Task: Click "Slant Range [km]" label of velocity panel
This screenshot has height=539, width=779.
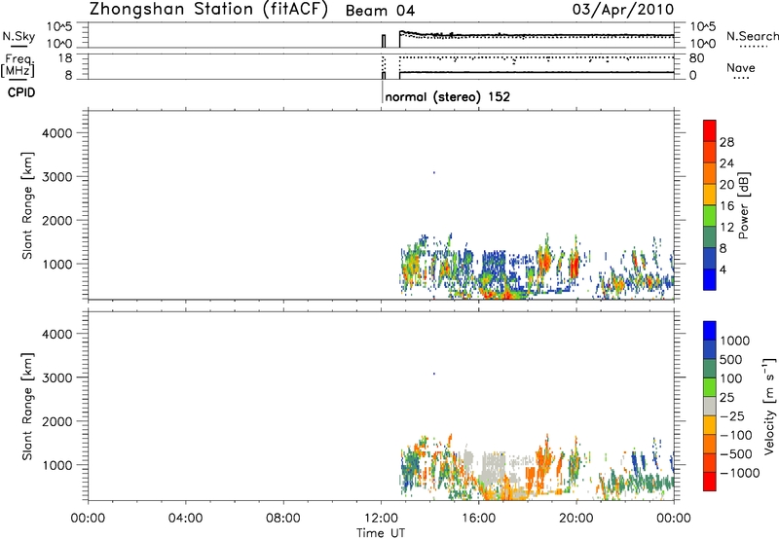Action: (x=27, y=407)
